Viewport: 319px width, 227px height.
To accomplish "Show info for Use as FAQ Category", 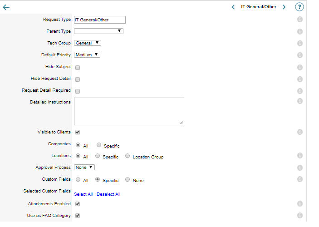I will pyautogui.click(x=300, y=215).
